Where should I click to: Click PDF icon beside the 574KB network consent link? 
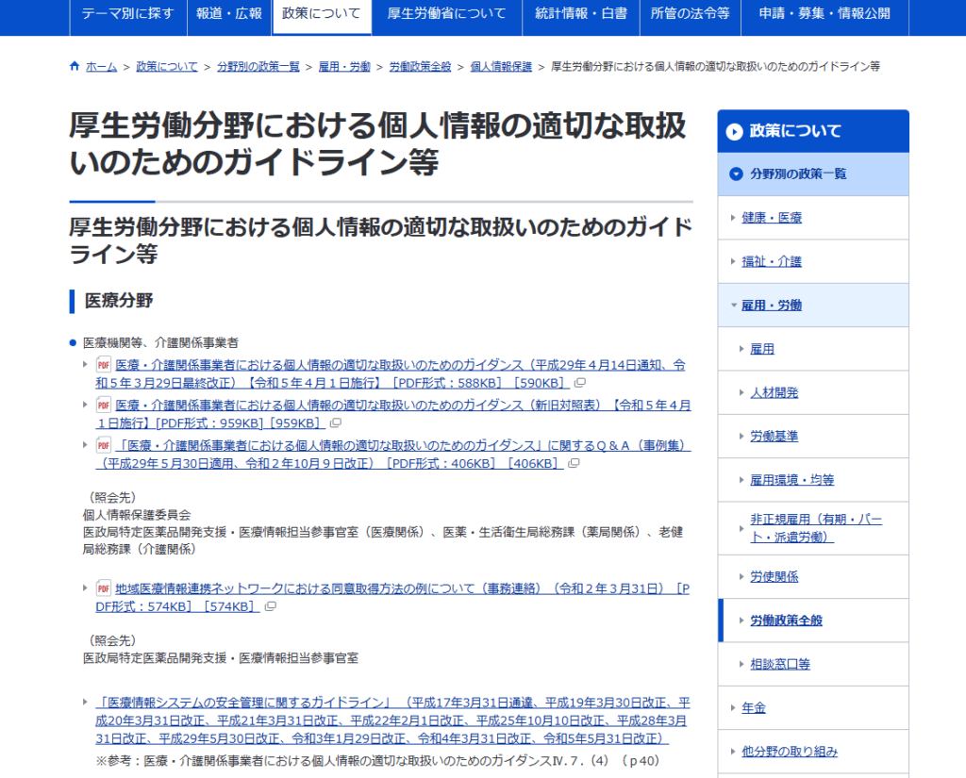pos(104,588)
